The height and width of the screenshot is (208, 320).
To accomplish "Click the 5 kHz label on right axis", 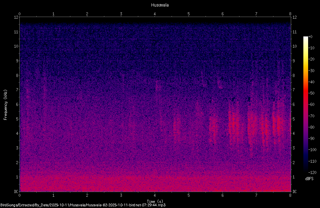I will tap(294, 119).
